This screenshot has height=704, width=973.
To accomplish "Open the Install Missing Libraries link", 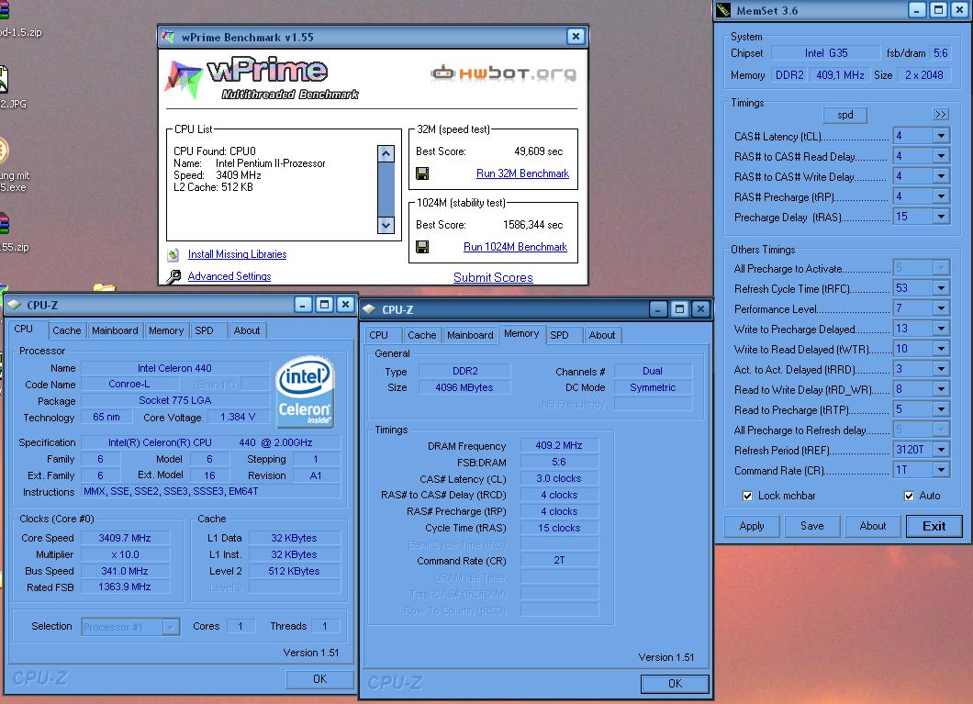I will click(x=237, y=254).
